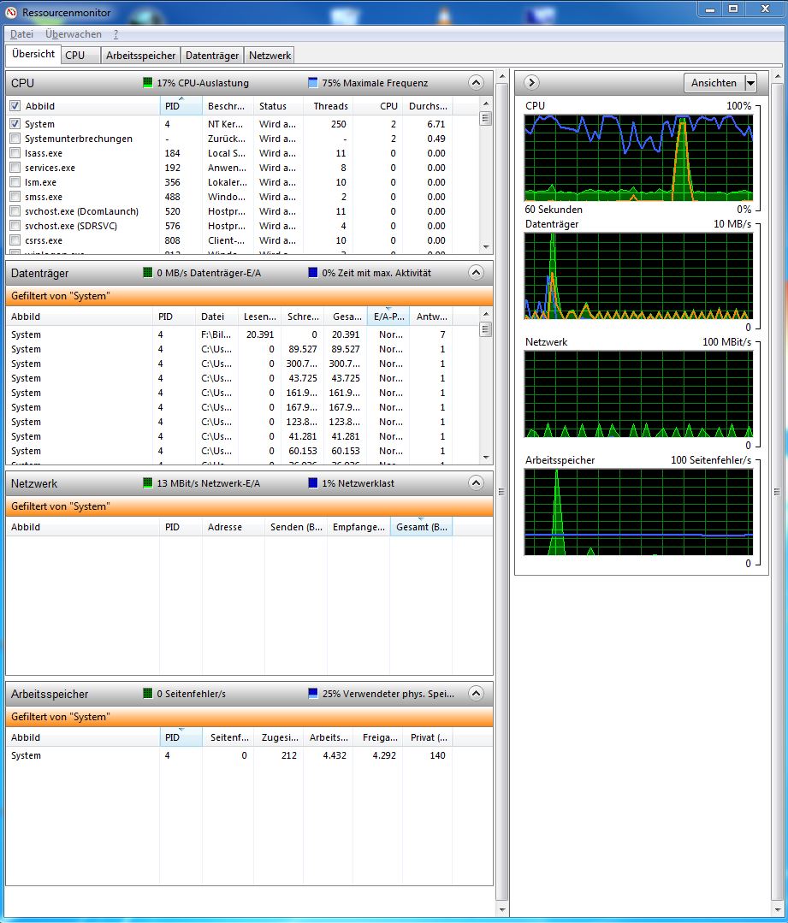Uncheck the System process checkbox
The height and width of the screenshot is (923, 788).
point(15,124)
